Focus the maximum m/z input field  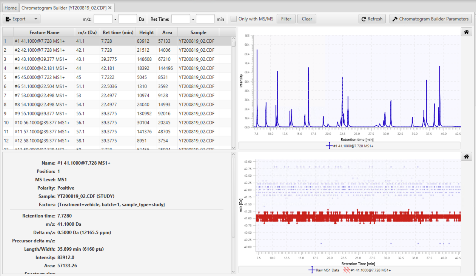pos(128,19)
